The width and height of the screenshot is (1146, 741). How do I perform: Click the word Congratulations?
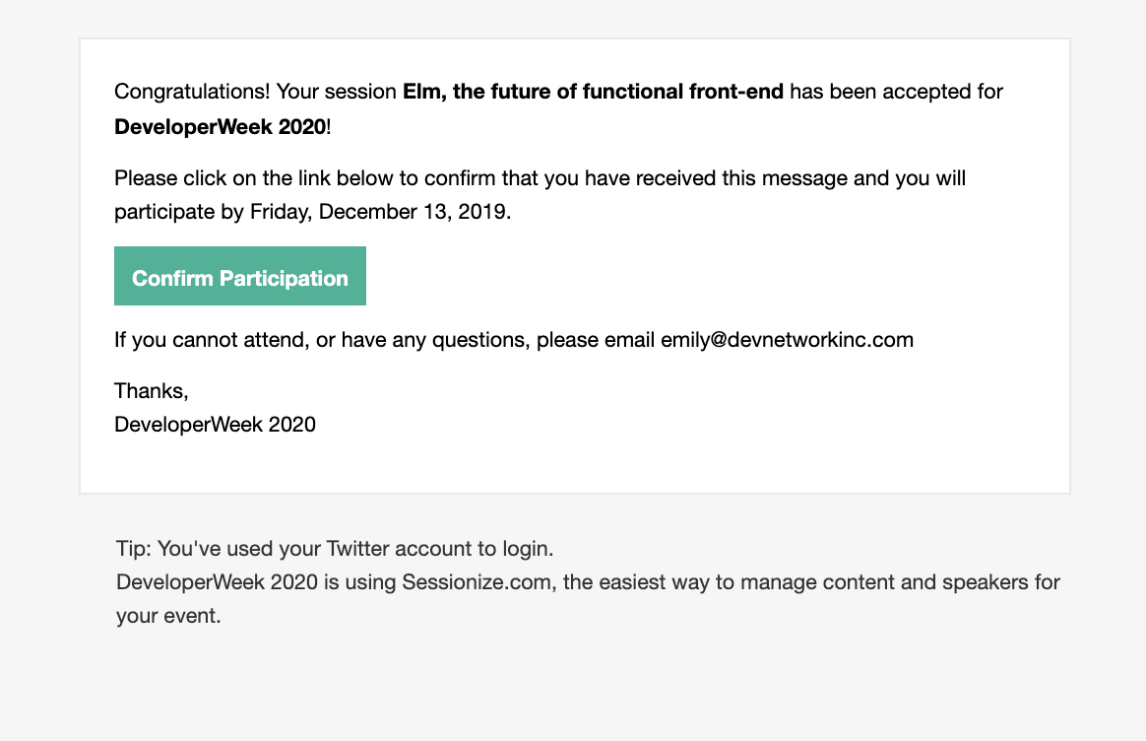[x=191, y=92]
